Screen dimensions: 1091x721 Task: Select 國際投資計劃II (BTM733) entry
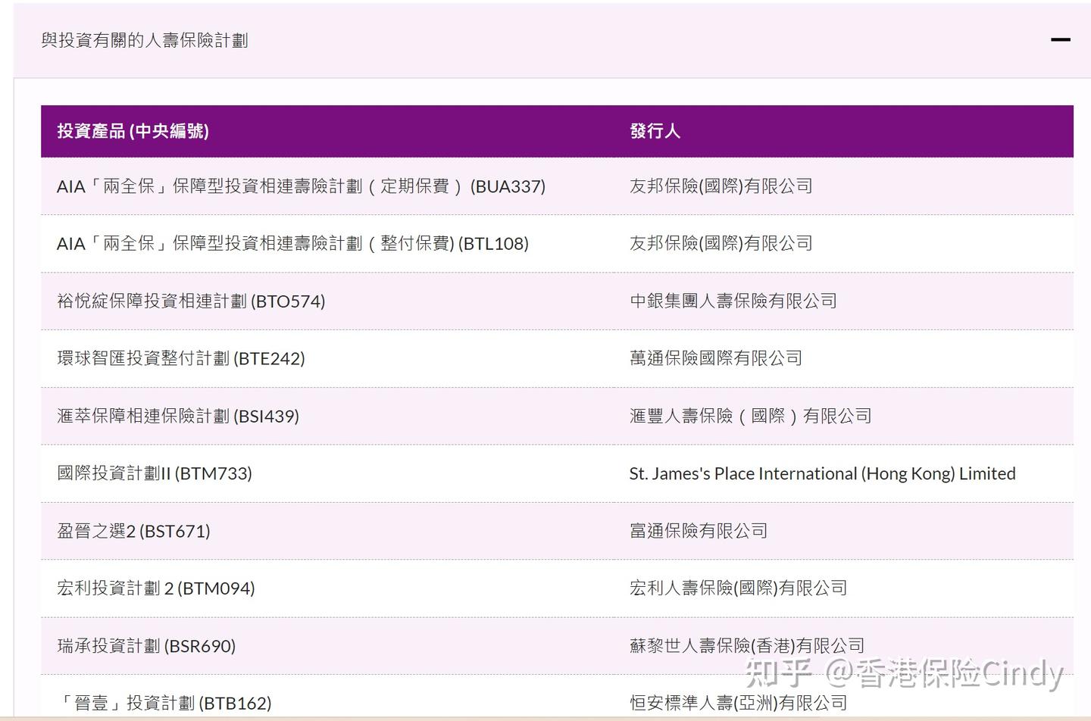pyautogui.click(x=155, y=473)
